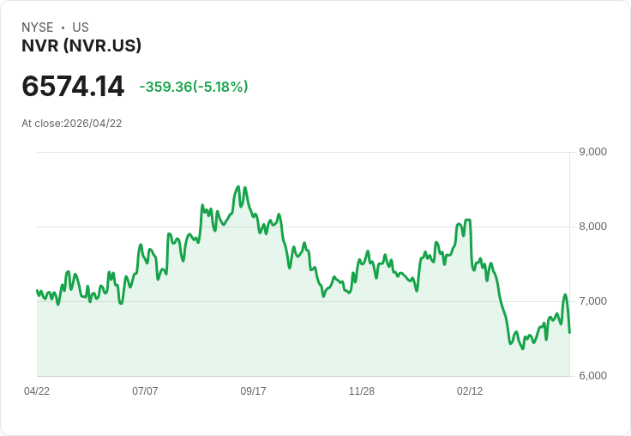Screen dimensions: 631x436
Task: Click the last data point on the chart line
Action: (569, 332)
